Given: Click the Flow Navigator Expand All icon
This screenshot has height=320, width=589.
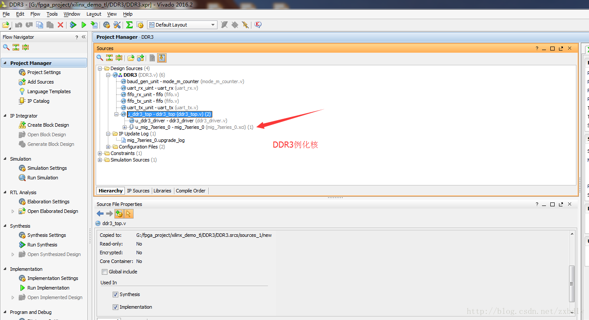Looking at the screenshot, I should click(x=25, y=47).
